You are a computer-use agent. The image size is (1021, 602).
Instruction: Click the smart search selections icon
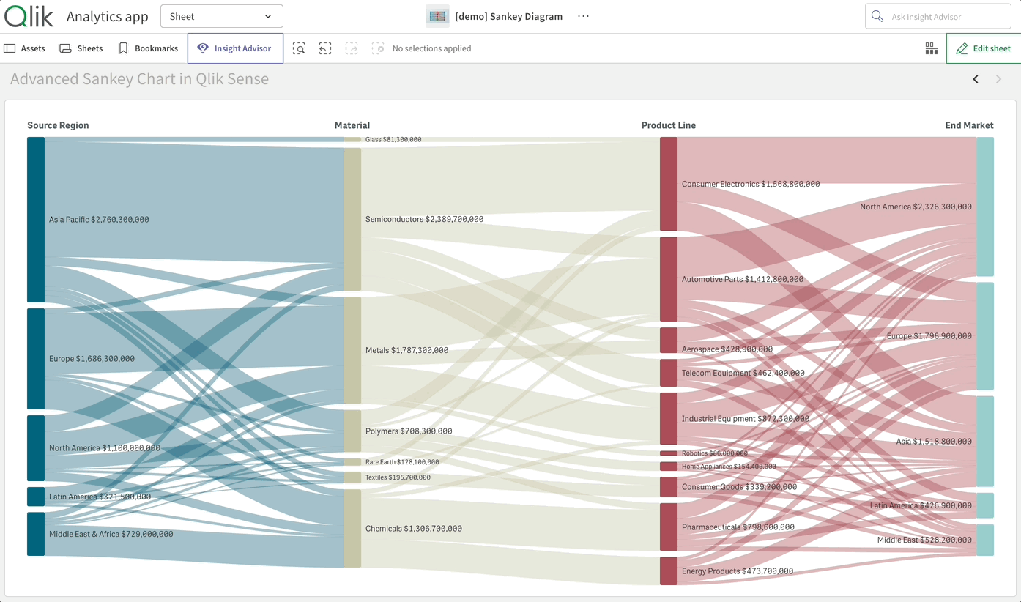tap(299, 48)
